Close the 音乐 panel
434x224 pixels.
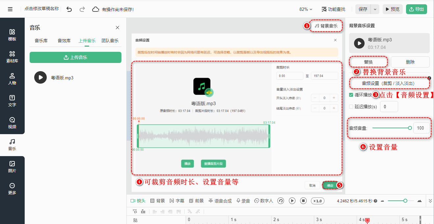point(117,28)
